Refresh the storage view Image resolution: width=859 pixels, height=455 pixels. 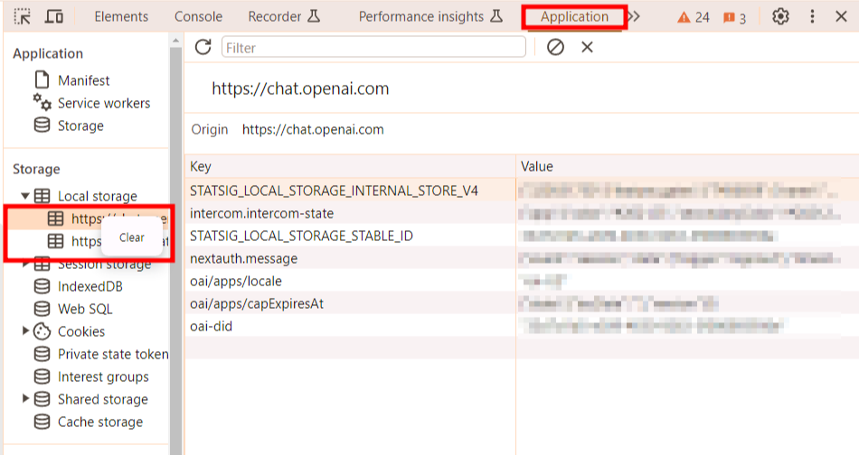click(x=203, y=48)
